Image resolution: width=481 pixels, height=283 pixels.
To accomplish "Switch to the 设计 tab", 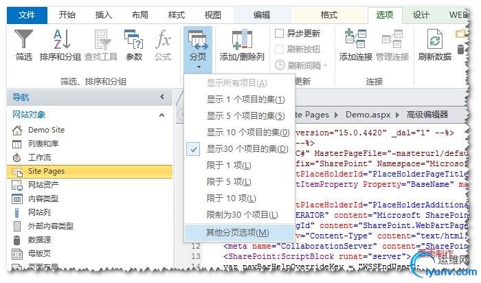I will click(x=421, y=15).
